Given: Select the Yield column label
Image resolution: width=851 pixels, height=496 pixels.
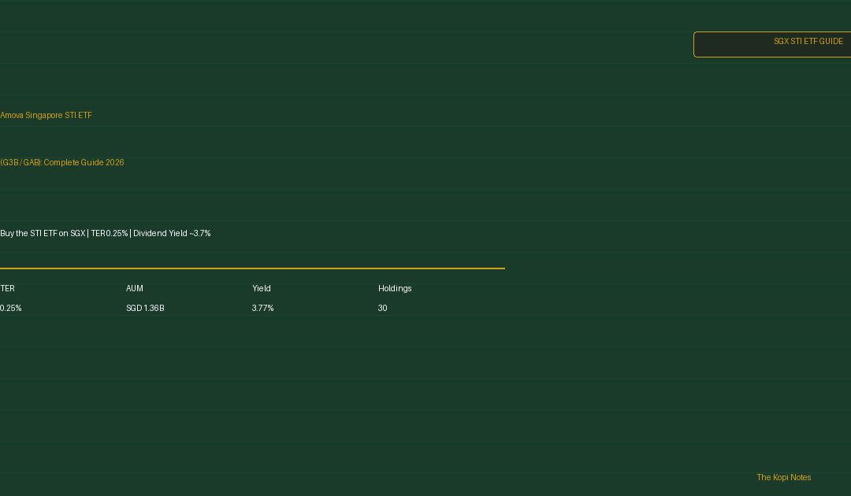Looking at the screenshot, I should [x=262, y=288].
